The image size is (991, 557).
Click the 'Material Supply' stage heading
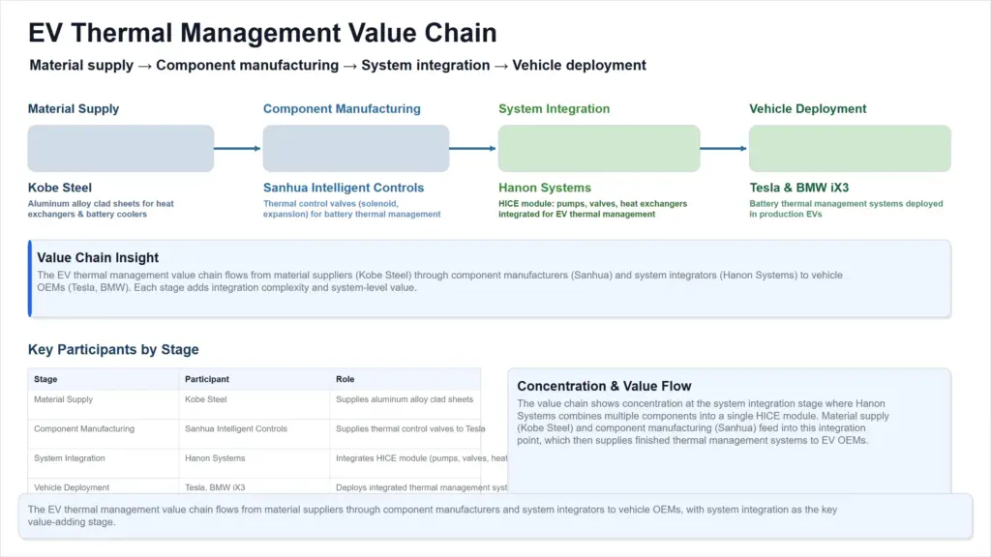74,108
